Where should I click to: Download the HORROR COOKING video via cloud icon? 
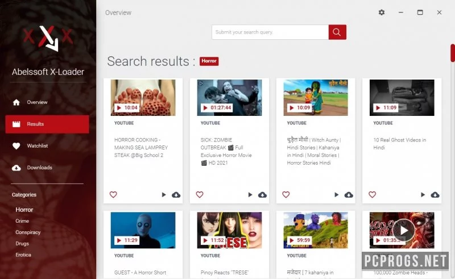[x=176, y=195]
